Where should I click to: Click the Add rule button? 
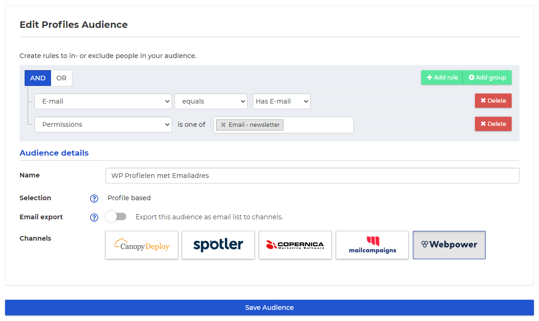442,78
